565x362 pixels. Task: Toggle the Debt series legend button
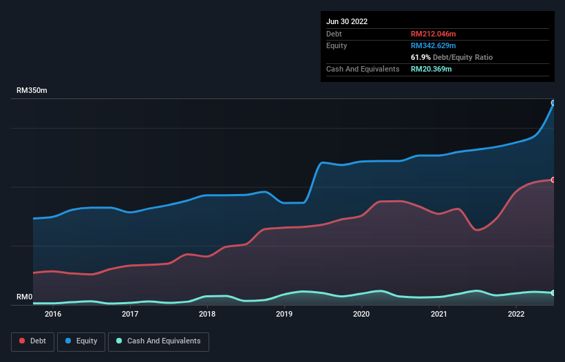(x=32, y=341)
